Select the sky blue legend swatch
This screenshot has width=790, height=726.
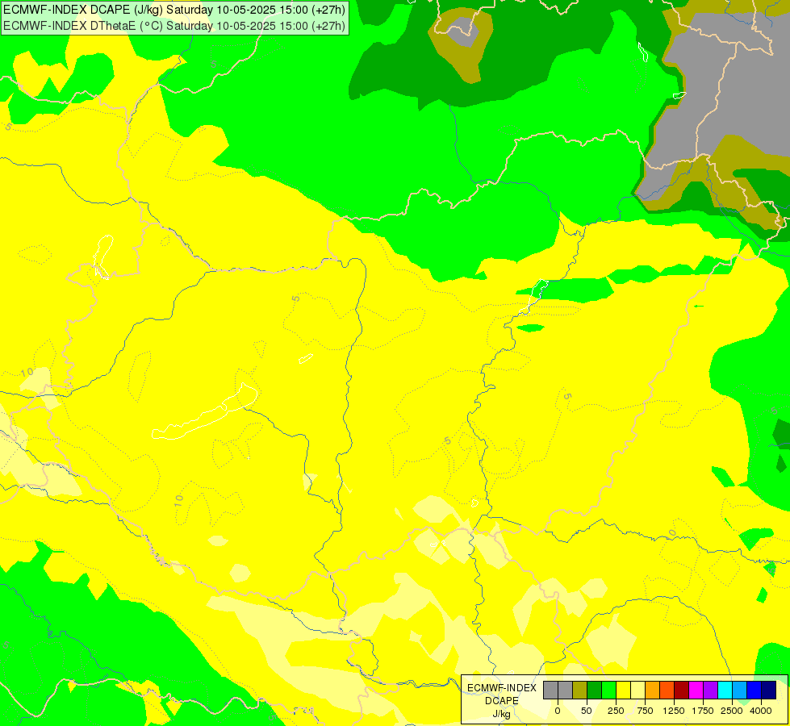click(x=740, y=690)
